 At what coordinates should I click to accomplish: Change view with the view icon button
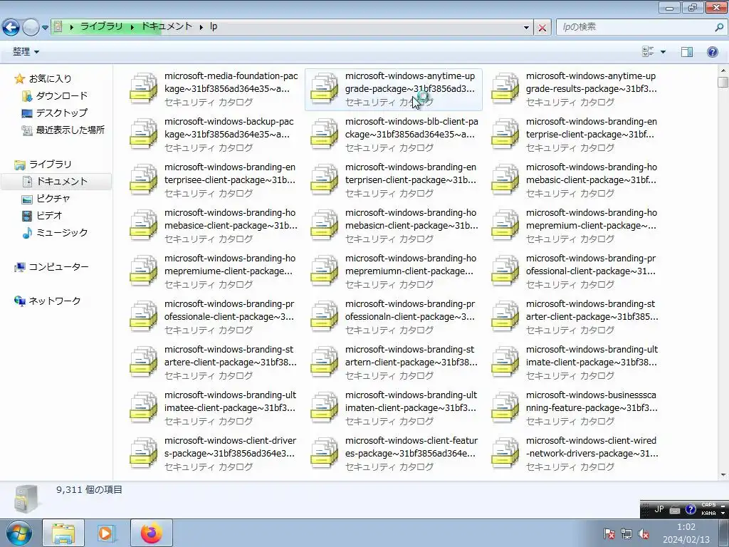coord(648,51)
